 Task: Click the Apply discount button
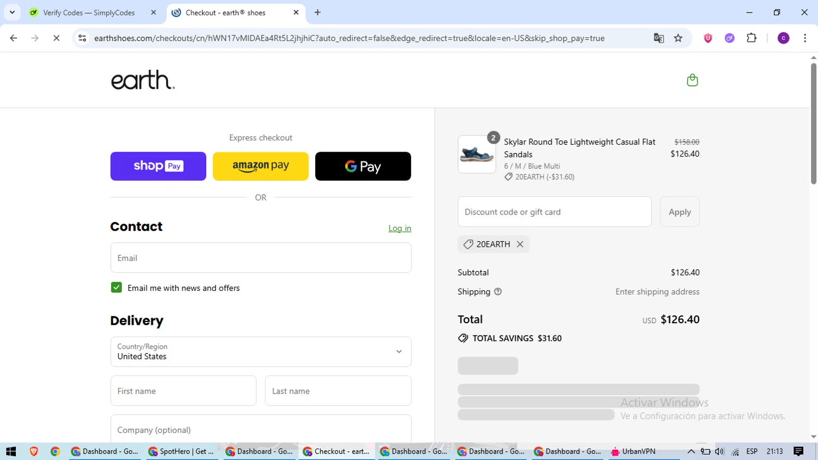click(x=679, y=212)
